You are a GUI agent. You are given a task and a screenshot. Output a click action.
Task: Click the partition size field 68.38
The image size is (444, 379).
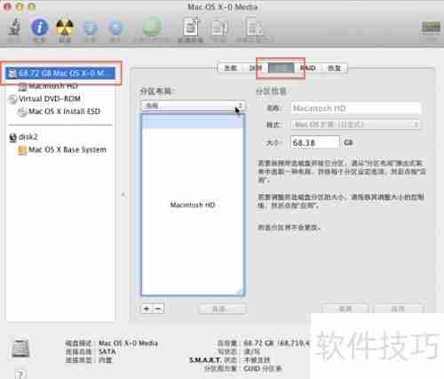pos(315,142)
